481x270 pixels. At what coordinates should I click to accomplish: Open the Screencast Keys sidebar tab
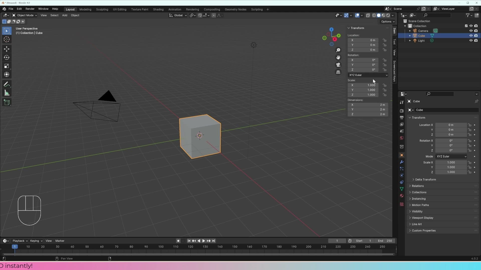coord(394,71)
